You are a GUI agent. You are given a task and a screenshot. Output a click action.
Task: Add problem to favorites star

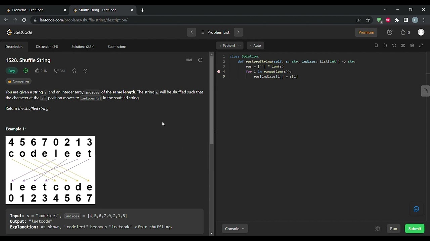[74, 71]
